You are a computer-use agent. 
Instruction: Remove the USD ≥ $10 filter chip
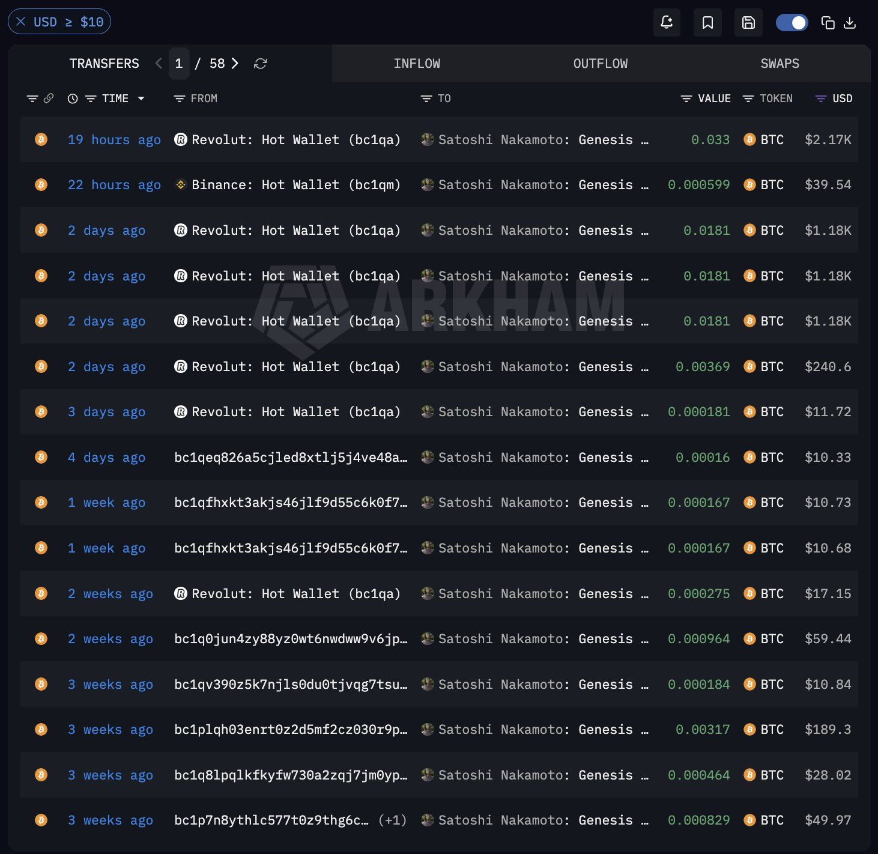coord(21,22)
